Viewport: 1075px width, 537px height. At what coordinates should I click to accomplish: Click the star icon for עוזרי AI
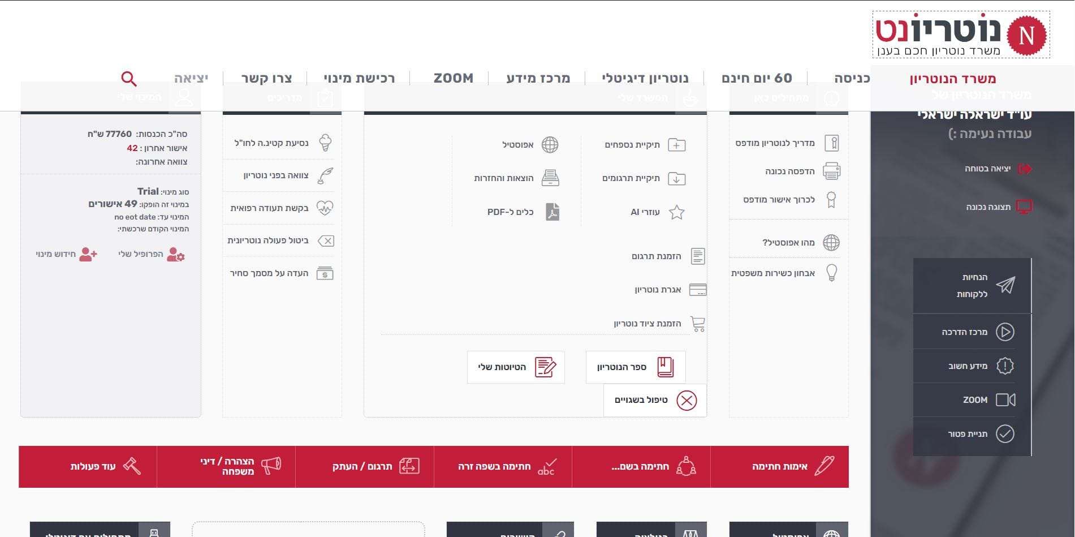(676, 213)
